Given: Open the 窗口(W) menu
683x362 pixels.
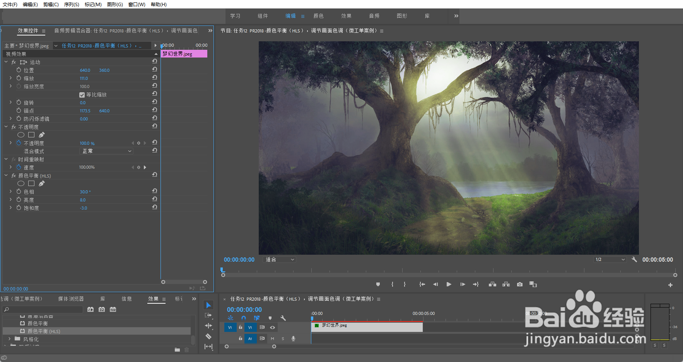Looking at the screenshot, I should [x=137, y=4].
